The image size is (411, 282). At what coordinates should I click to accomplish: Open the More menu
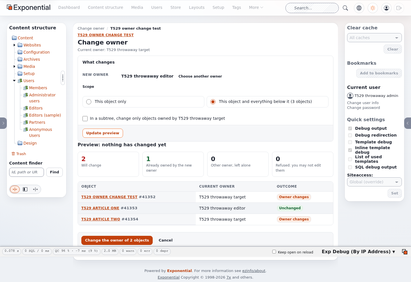pos(256,7)
